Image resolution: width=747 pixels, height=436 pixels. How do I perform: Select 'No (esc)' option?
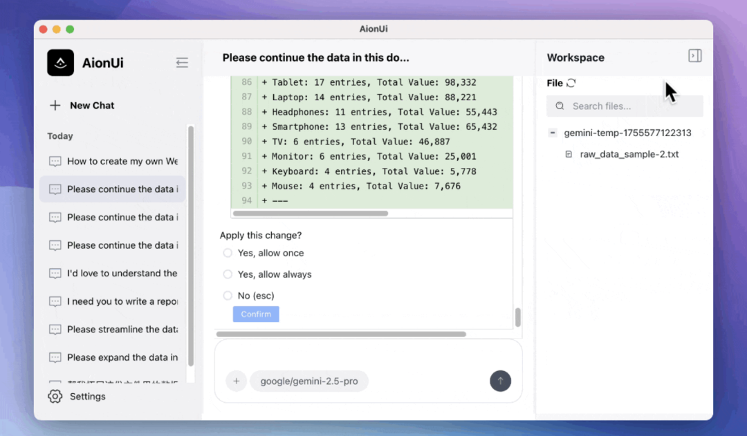(228, 296)
